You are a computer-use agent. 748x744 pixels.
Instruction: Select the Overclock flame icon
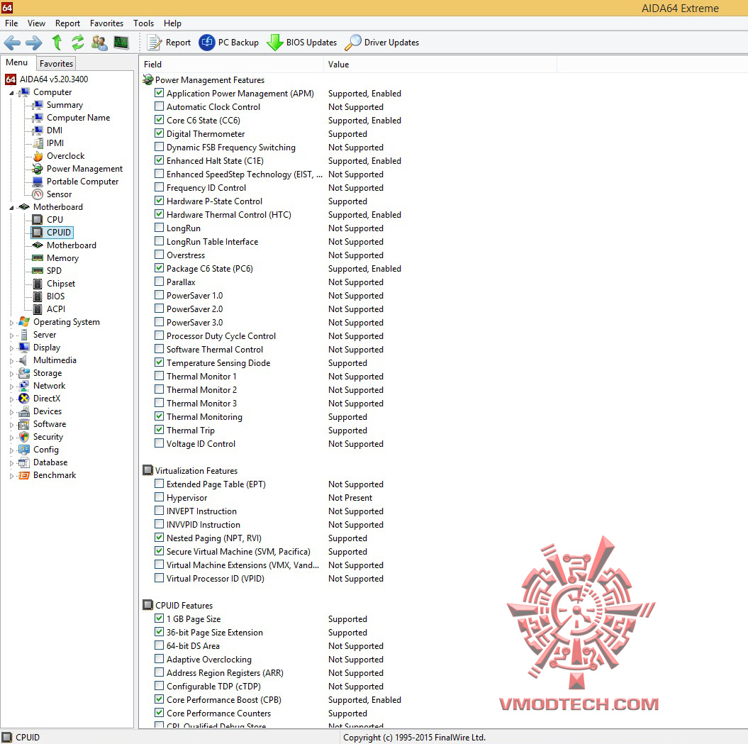click(x=38, y=156)
